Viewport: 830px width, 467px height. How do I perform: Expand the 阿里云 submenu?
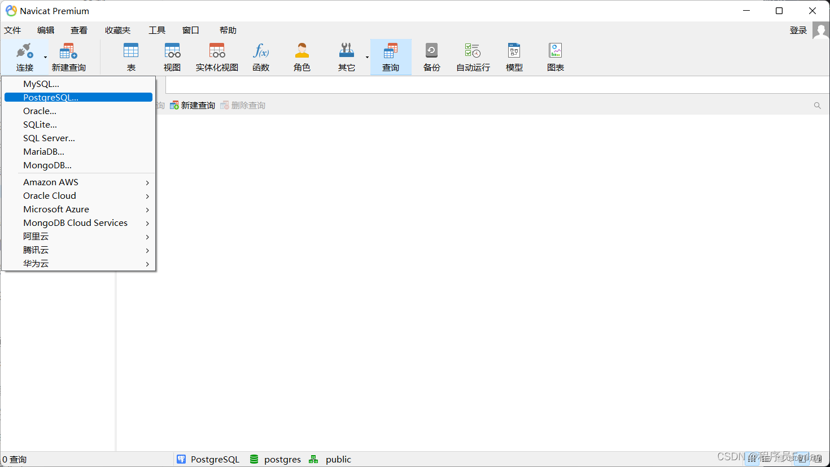(x=78, y=236)
